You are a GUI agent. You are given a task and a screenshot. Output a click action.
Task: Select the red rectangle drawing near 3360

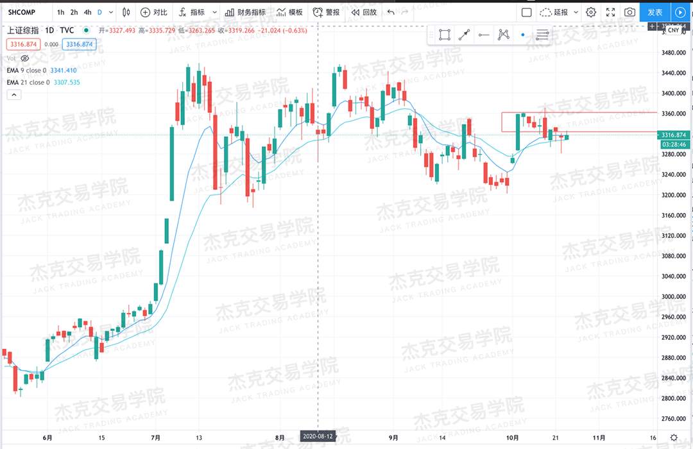tap(579, 122)
